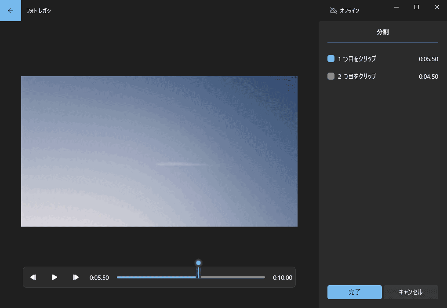Click the フォト レガシ app title

[x=39, y=11]
